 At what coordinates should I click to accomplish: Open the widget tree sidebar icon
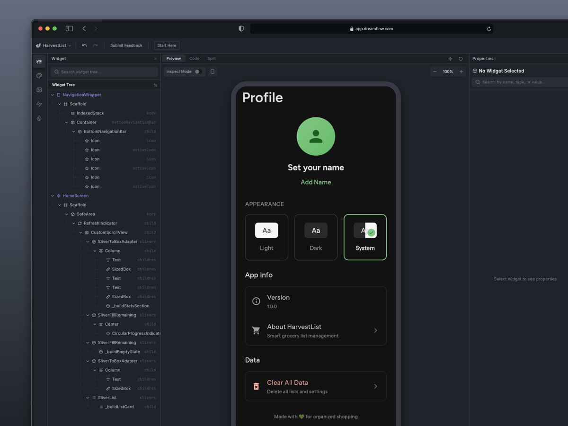coord(39,62)
